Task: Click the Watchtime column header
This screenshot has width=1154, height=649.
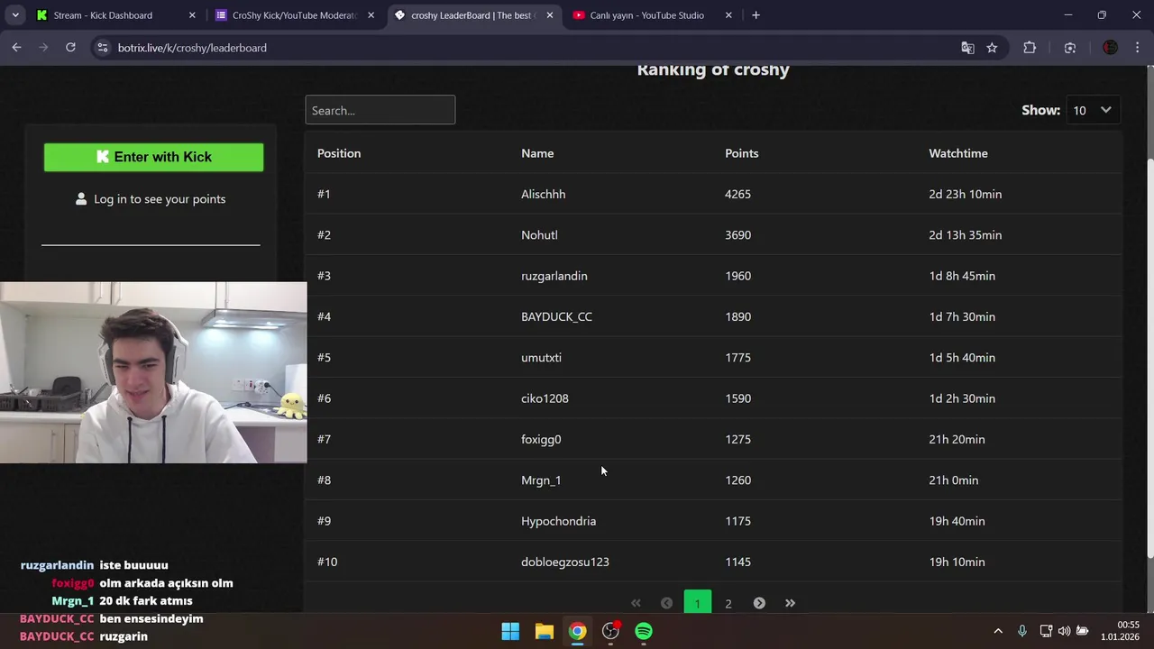Action: (958, 153)
